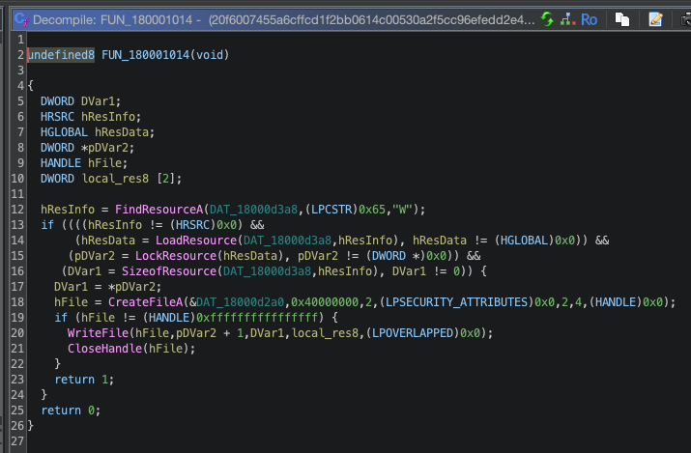Click the "W" string literal

402,210
